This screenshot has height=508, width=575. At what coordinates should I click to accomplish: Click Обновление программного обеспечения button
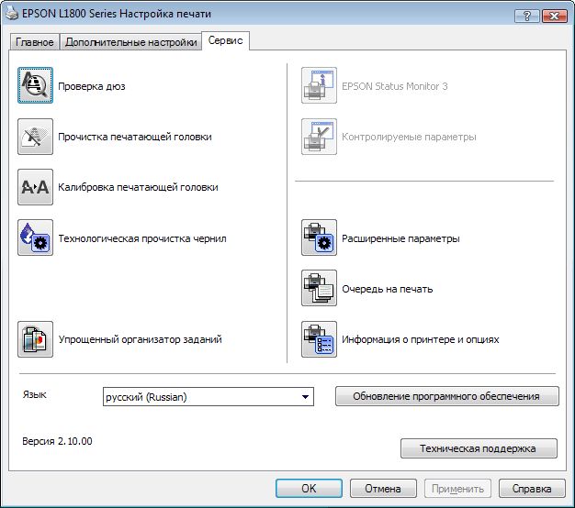447,396
